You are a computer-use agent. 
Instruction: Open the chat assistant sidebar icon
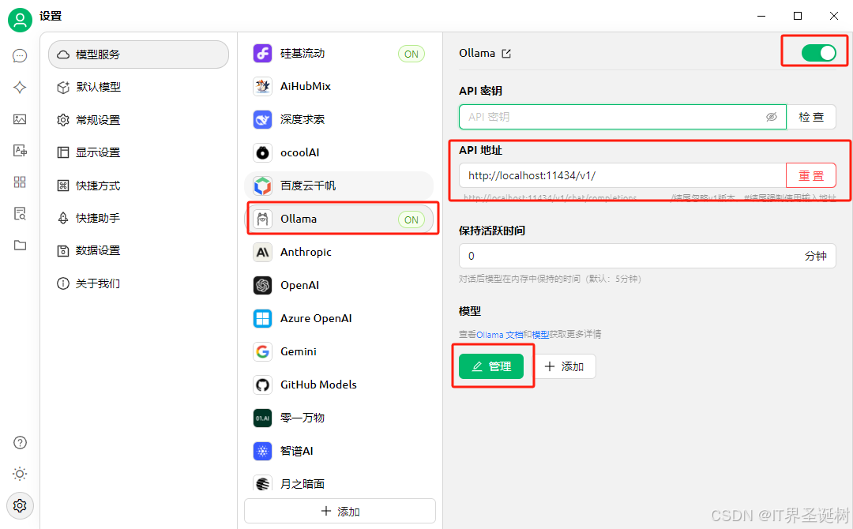coord(20,56)
